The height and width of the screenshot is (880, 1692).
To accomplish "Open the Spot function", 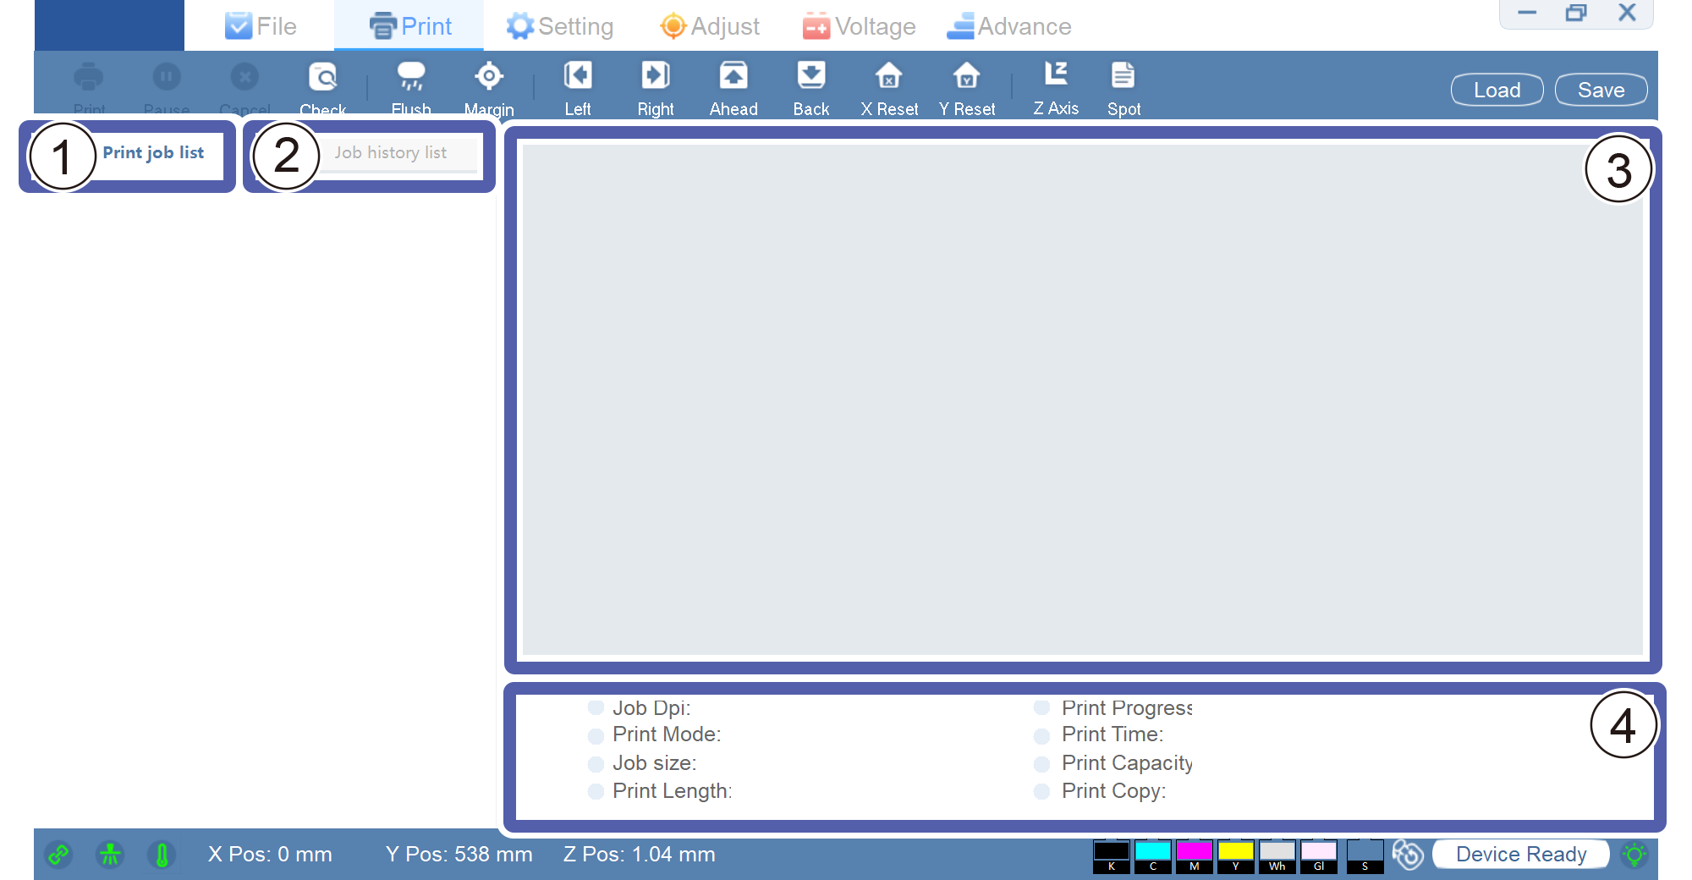I will click(x=1123, y=82).
